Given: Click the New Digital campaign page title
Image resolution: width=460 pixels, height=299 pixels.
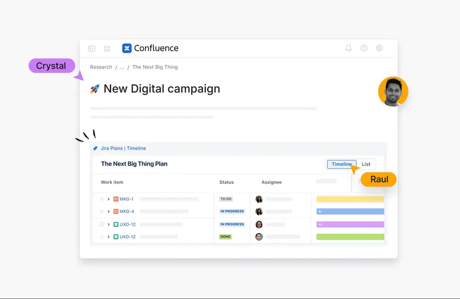Looking at the screenshot, I should [162, 89].
